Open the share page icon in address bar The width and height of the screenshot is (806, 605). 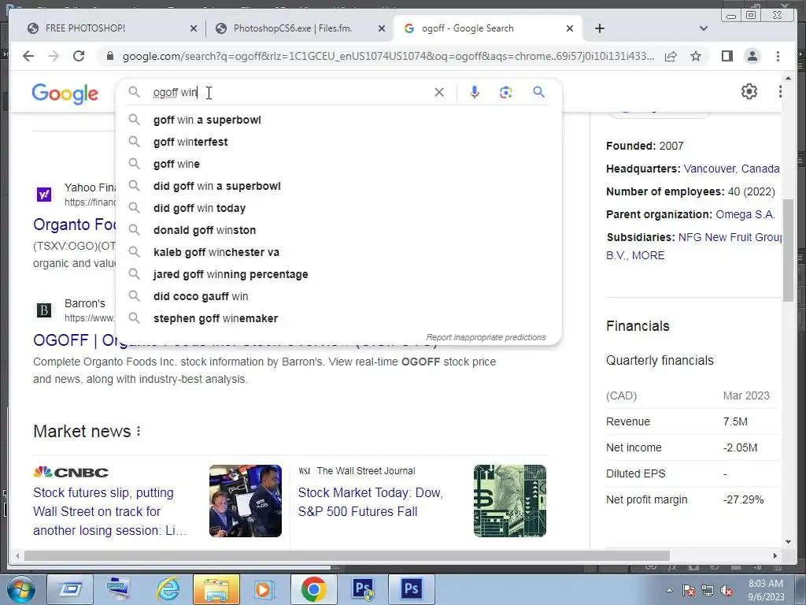pyautogui.click(x=671, y=56)
